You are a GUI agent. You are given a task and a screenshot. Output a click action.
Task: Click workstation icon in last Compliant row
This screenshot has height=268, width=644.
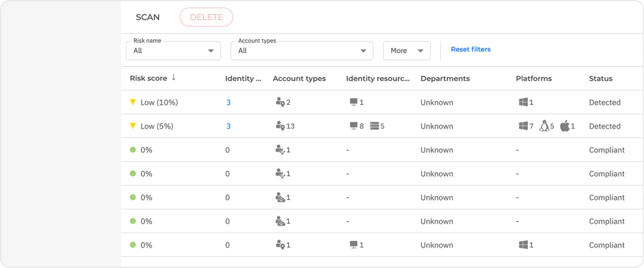coord(353,245)
